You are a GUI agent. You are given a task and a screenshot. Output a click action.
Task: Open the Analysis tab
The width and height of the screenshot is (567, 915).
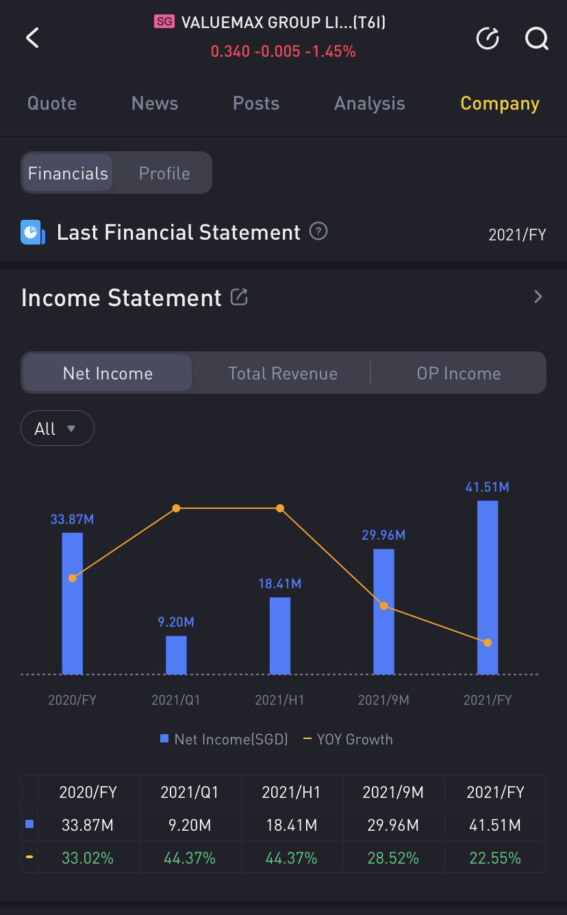click(370, 103)
